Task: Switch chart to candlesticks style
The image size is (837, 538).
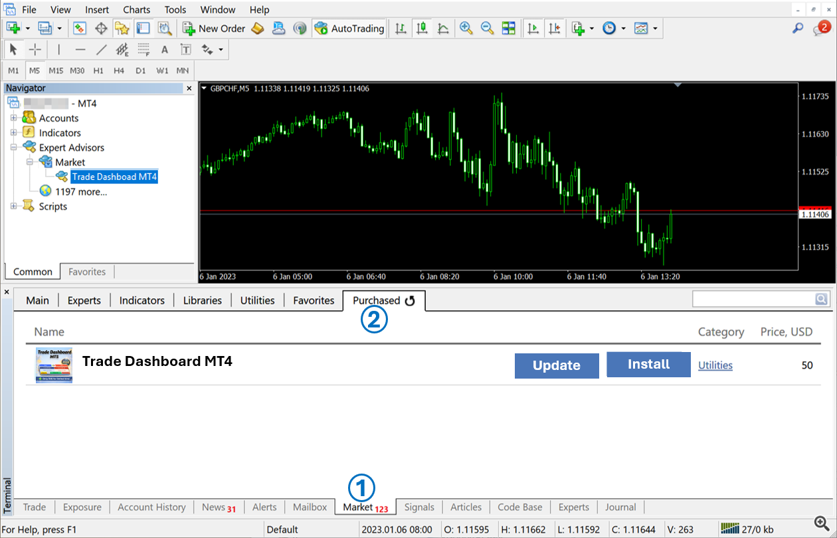Action: 422,28
